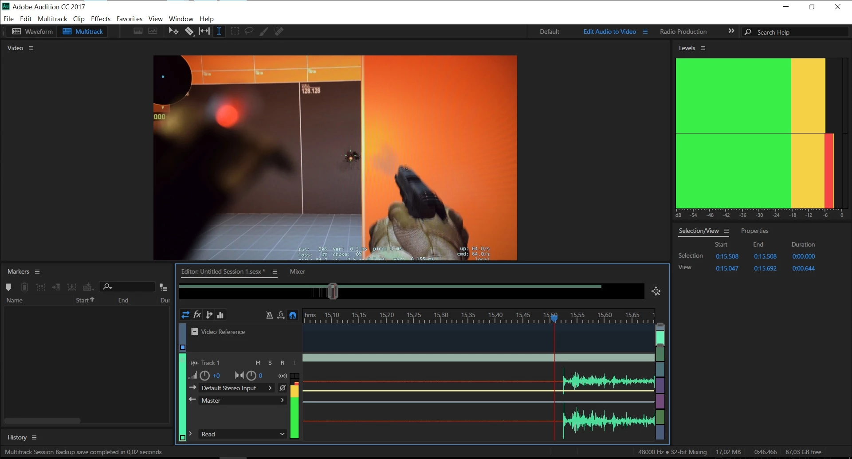Click the Video Reference track icon
Viewport: 852px width, 459px height.
194,332
